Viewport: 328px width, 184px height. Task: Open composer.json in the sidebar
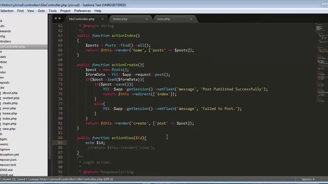[8, 159]
